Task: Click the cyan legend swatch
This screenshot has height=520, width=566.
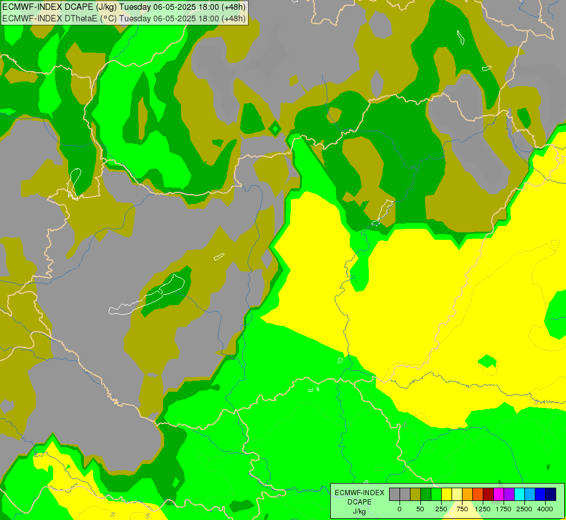Action: tap(519, 495)
